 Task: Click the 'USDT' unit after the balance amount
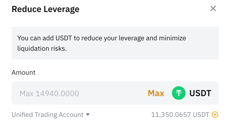click(201, 115)
